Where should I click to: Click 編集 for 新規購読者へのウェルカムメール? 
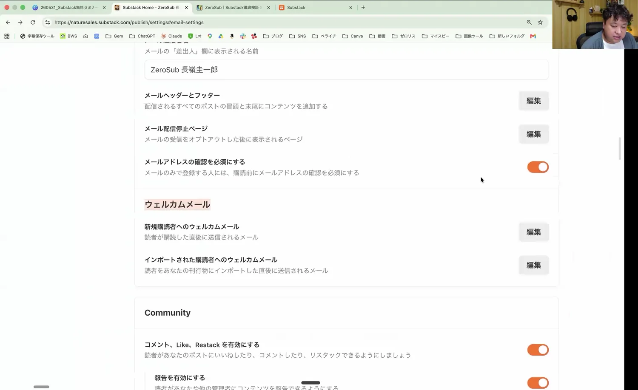pyautogui.click(x=533, y=232)
